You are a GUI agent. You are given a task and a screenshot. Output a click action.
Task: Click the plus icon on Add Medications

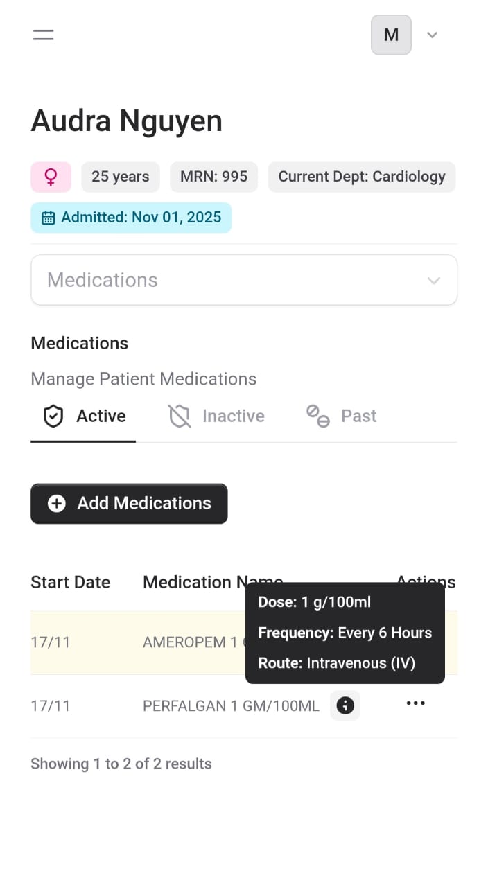point(56,503)
